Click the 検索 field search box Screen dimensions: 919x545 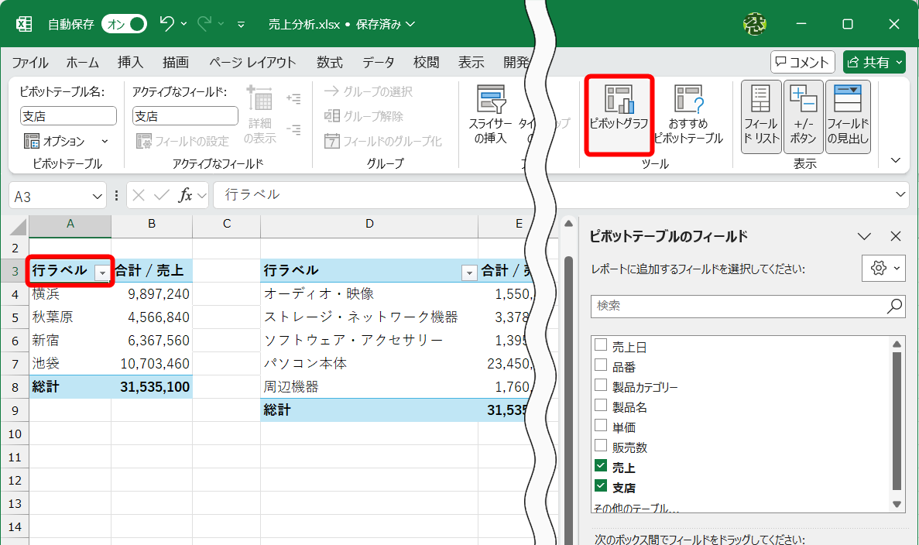point(748,306)
